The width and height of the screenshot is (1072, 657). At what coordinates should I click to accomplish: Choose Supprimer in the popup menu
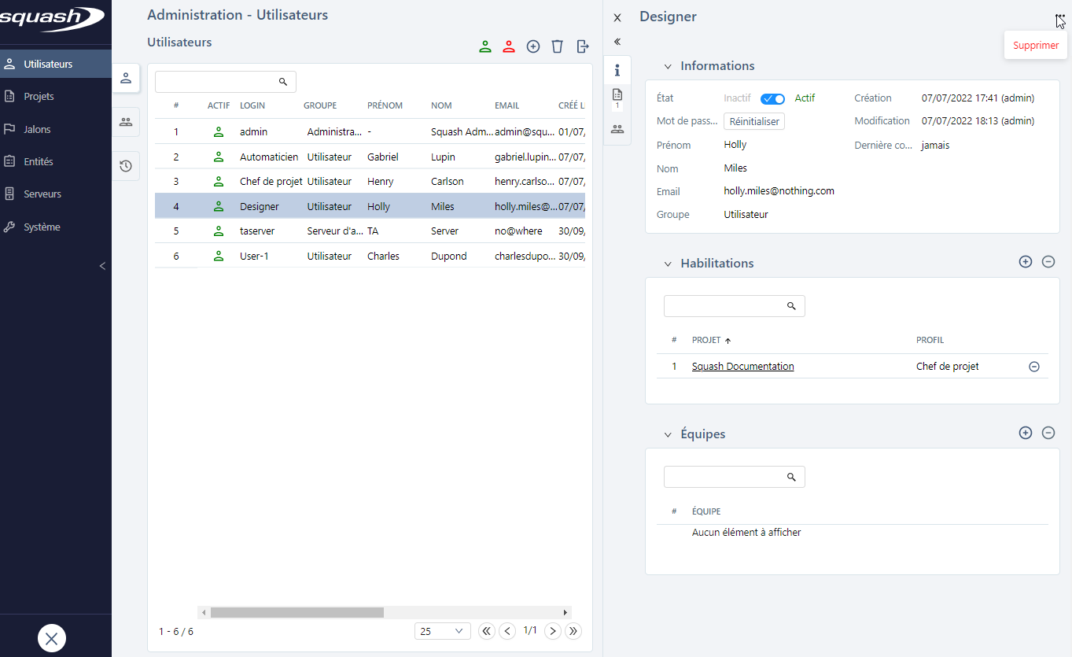1036,45
